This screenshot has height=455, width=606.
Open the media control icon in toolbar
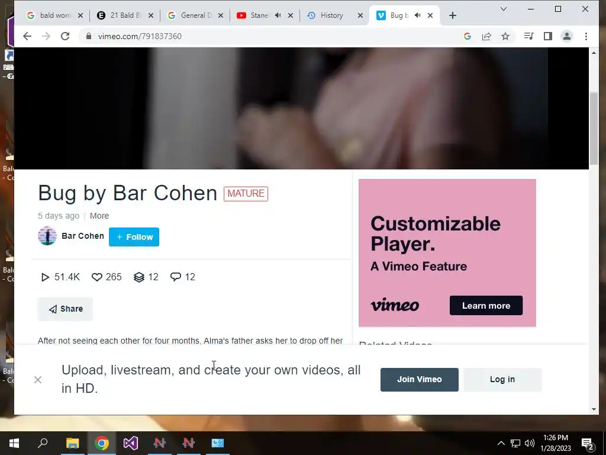click(x=528, y=36)
